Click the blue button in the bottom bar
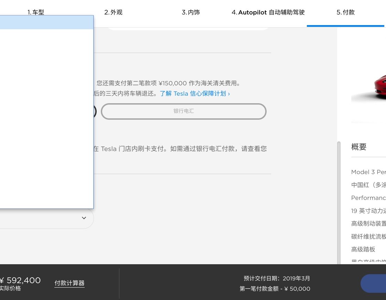This screenshot has height=300, width=386. [x=373, y=283]
